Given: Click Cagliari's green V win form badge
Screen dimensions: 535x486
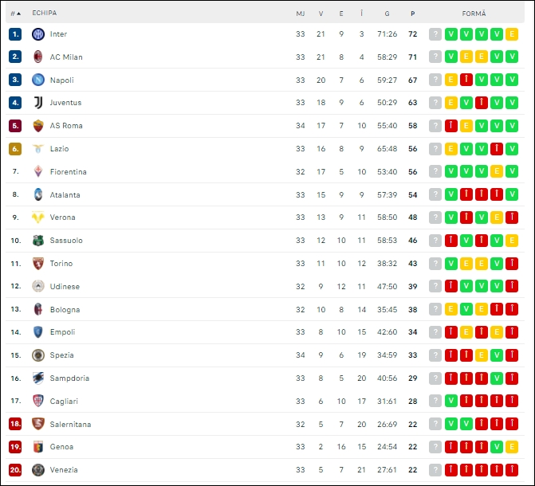Looking at the screenshot, I should 451,401.
